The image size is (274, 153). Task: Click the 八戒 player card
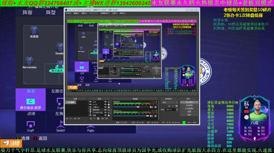click(255, 118)
